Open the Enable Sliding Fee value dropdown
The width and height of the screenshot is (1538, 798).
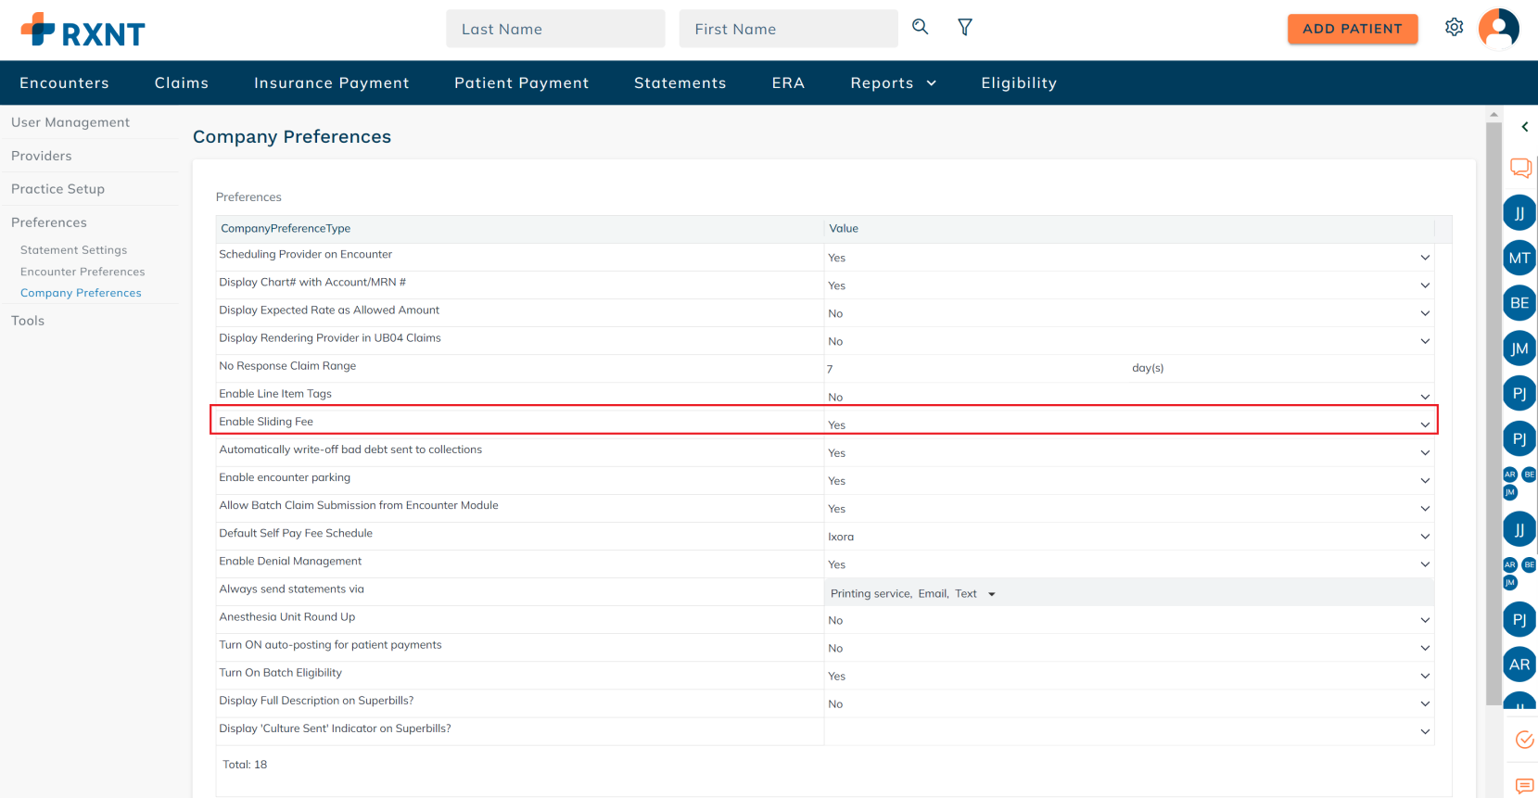[x=1424, y=424]
